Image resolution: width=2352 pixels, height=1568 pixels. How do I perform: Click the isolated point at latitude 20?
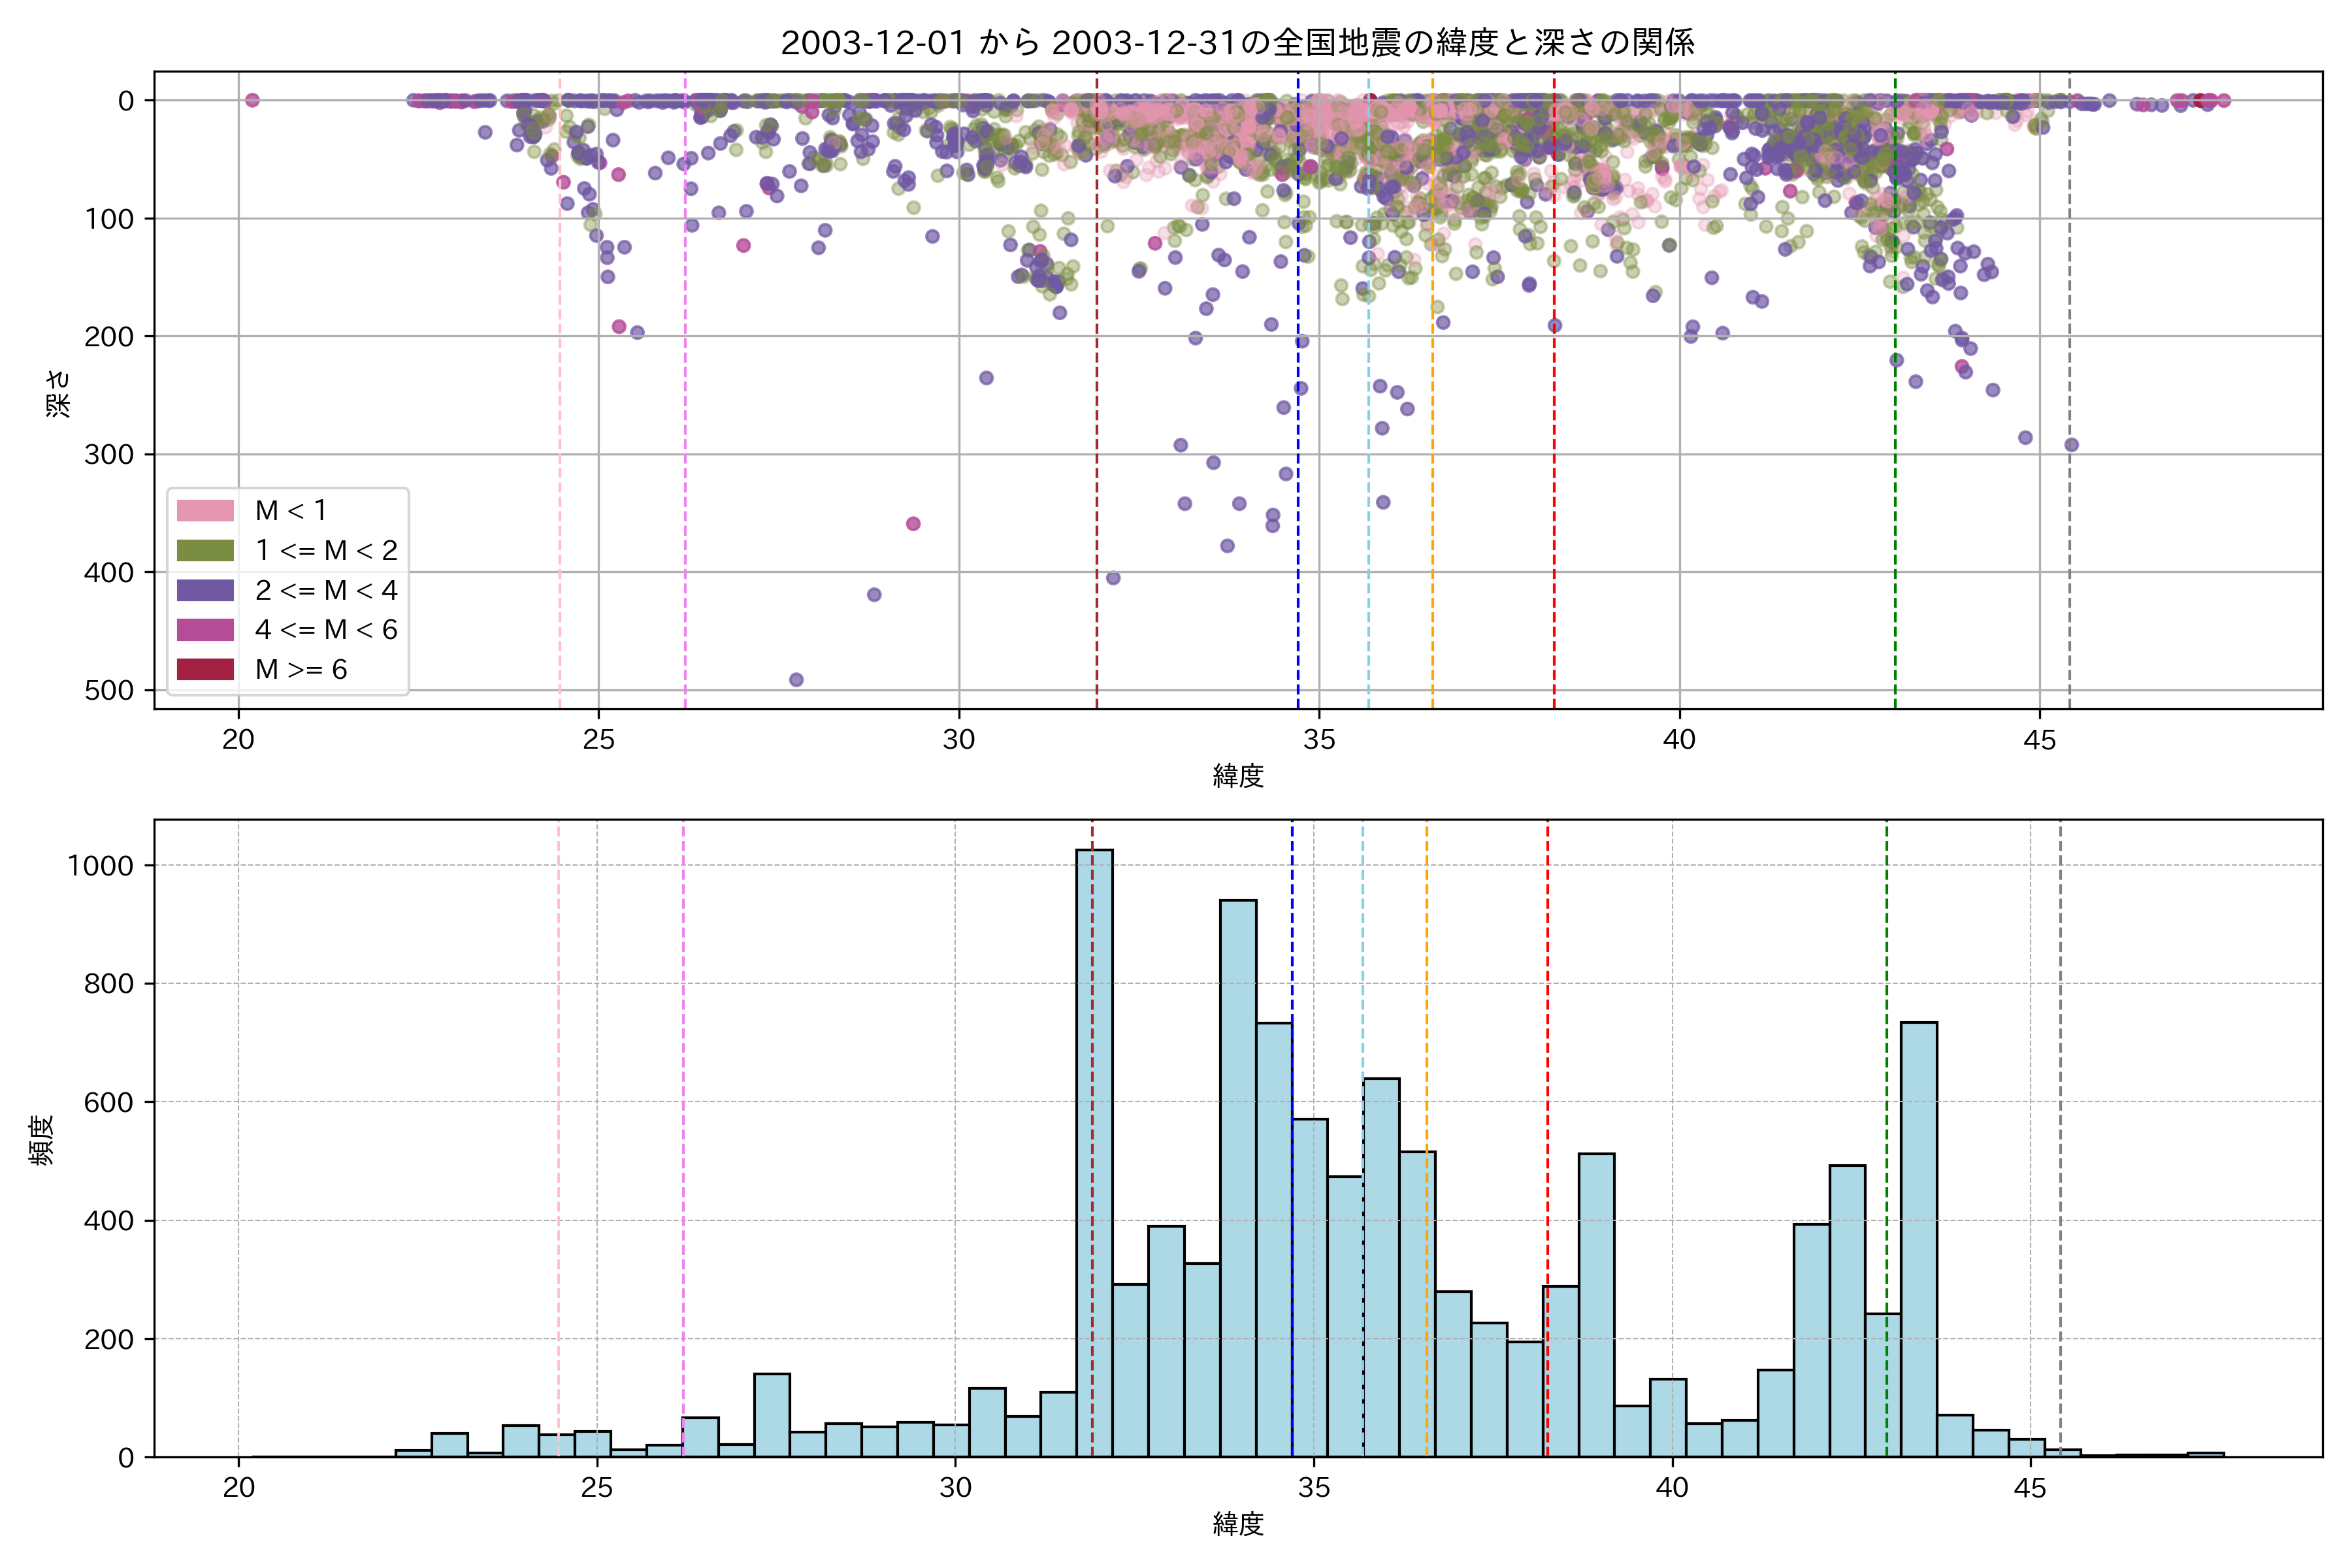click(x=252, y=100)
